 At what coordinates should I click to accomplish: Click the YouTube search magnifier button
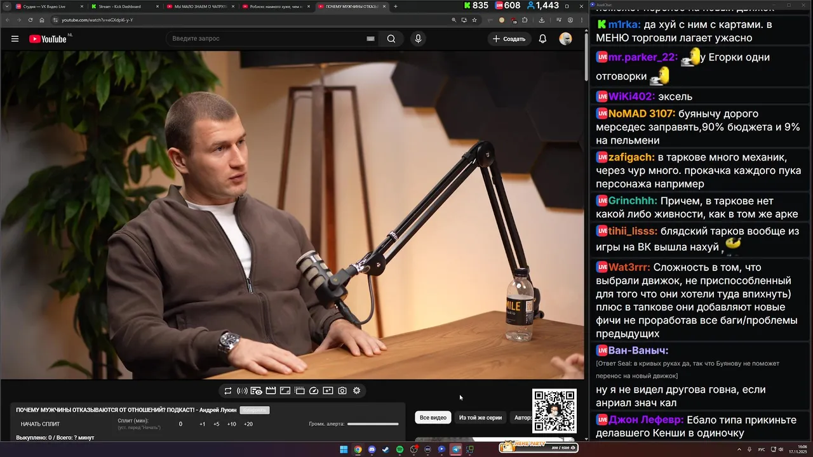coord(391,39)
